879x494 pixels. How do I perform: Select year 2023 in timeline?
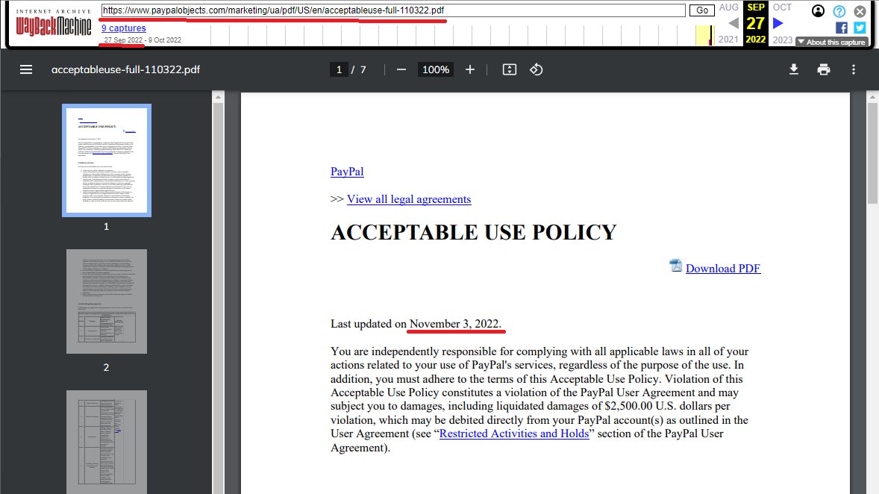coord(783,40)
